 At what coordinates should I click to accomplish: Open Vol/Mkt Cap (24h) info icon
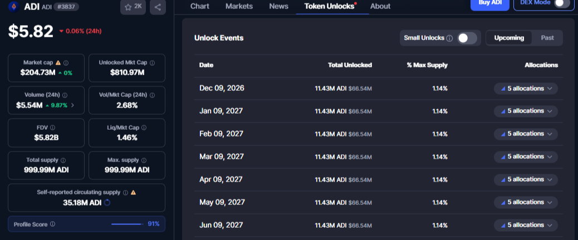click(x=152, y=95)
